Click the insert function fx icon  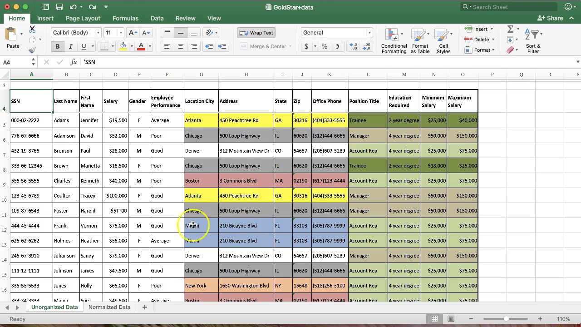point(74,62)
